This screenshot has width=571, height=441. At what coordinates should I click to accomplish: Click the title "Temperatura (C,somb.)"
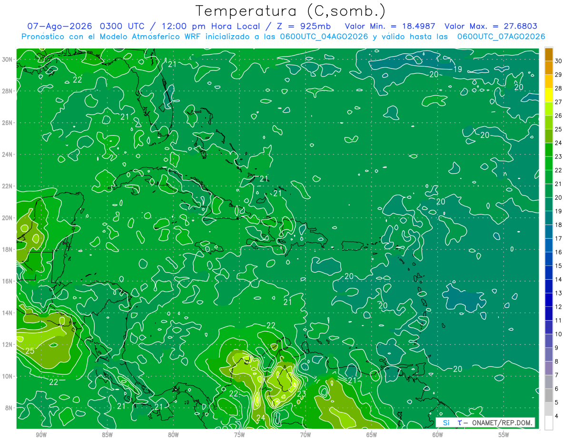[290, 11]
